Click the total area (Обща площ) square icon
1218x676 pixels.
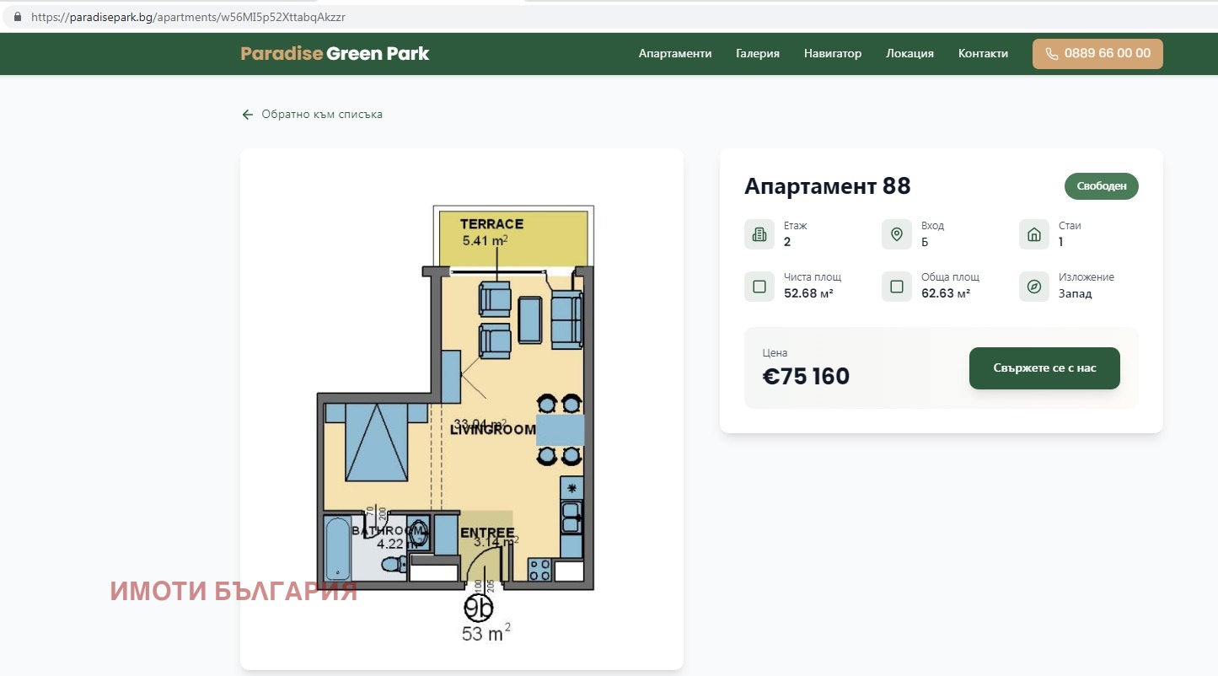click(896, 286)
